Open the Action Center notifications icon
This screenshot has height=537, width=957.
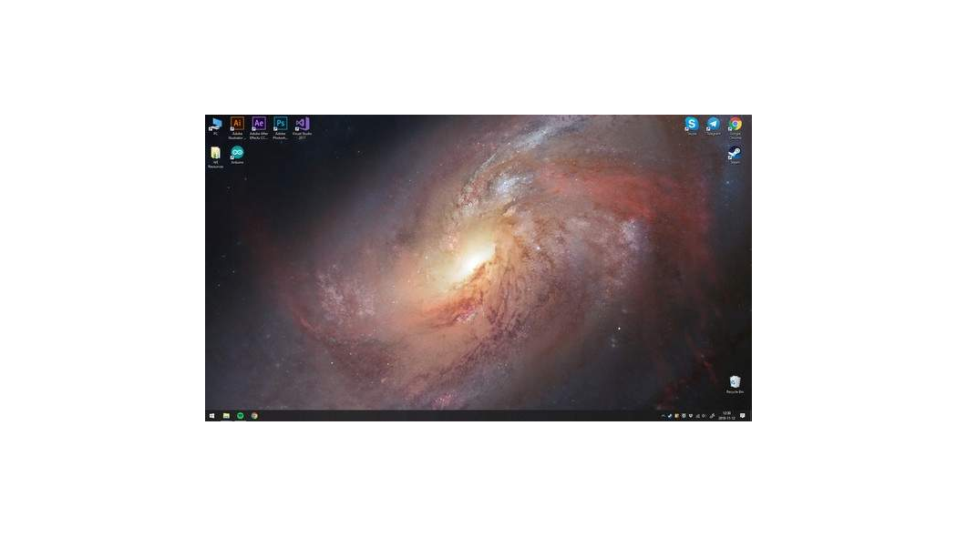pos(742,416)
